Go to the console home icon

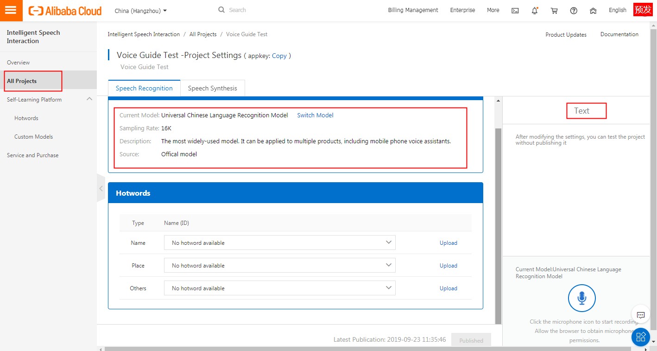click(x=593, y=11)
